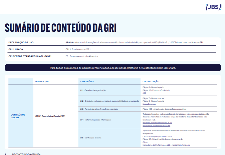The height and width of the screenshot is (155, 225).
Task: Follow the Clima link
Action: pos(145,142)
